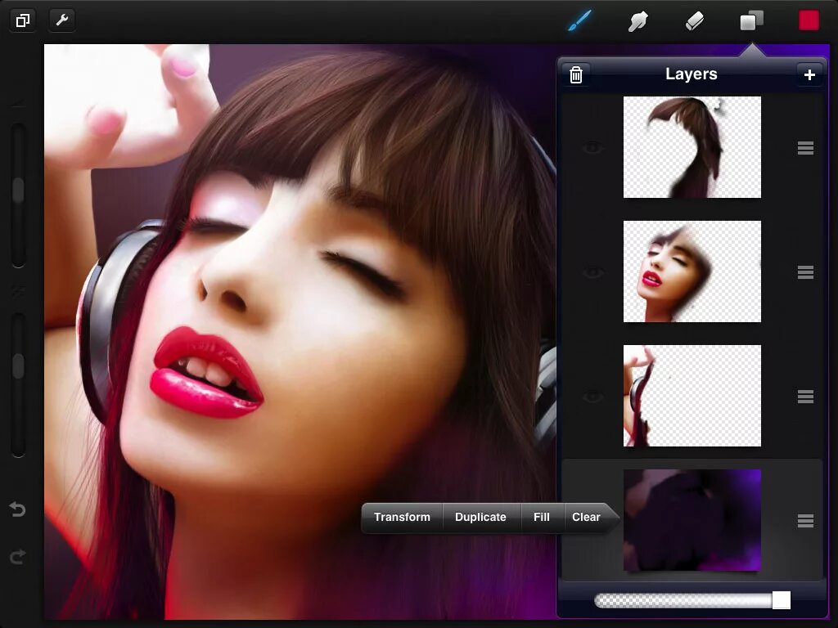Toggle visibility of the hair layer
Image resolution: width=838 pixels, height=628 pixels.
592,147
